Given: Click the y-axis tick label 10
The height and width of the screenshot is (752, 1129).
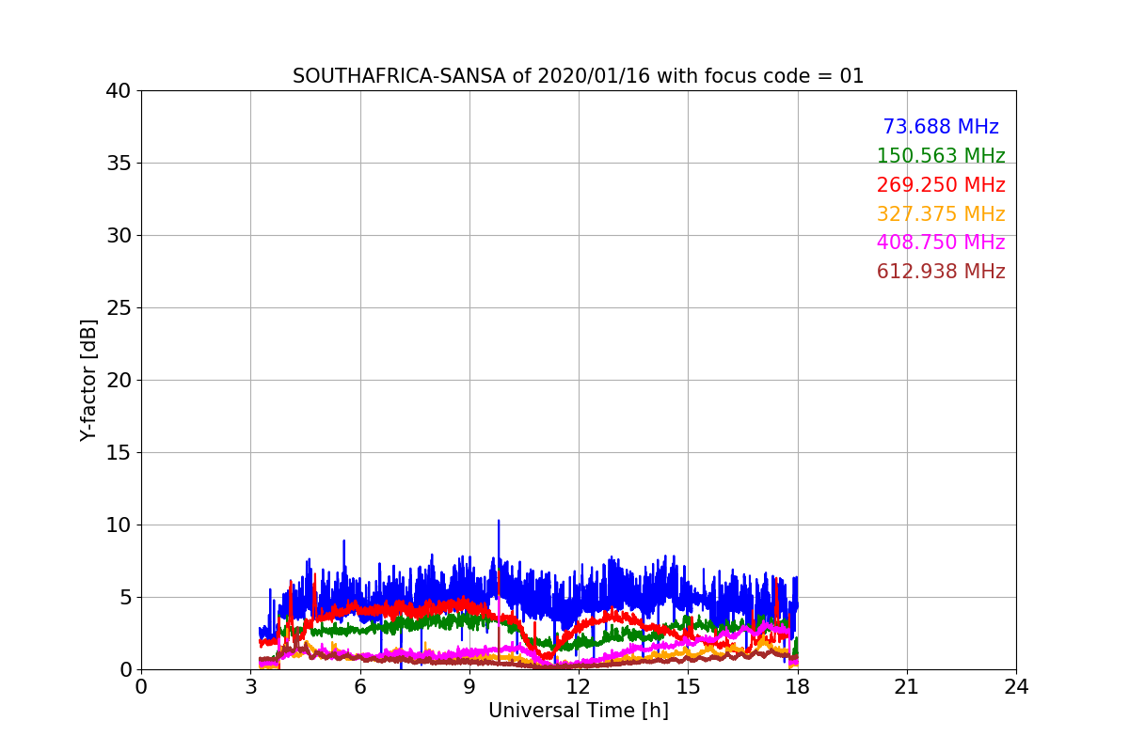Looking at the screenshot, I should (119, 525).
